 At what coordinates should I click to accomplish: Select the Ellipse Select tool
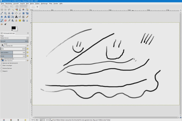click(5, 10)
